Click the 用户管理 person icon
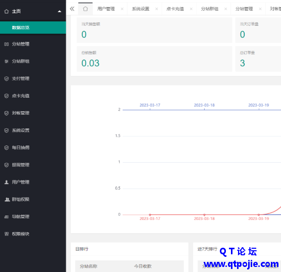The width and height of the screenshot is (281, 272). pyautogui.click(x=7, y=182)
